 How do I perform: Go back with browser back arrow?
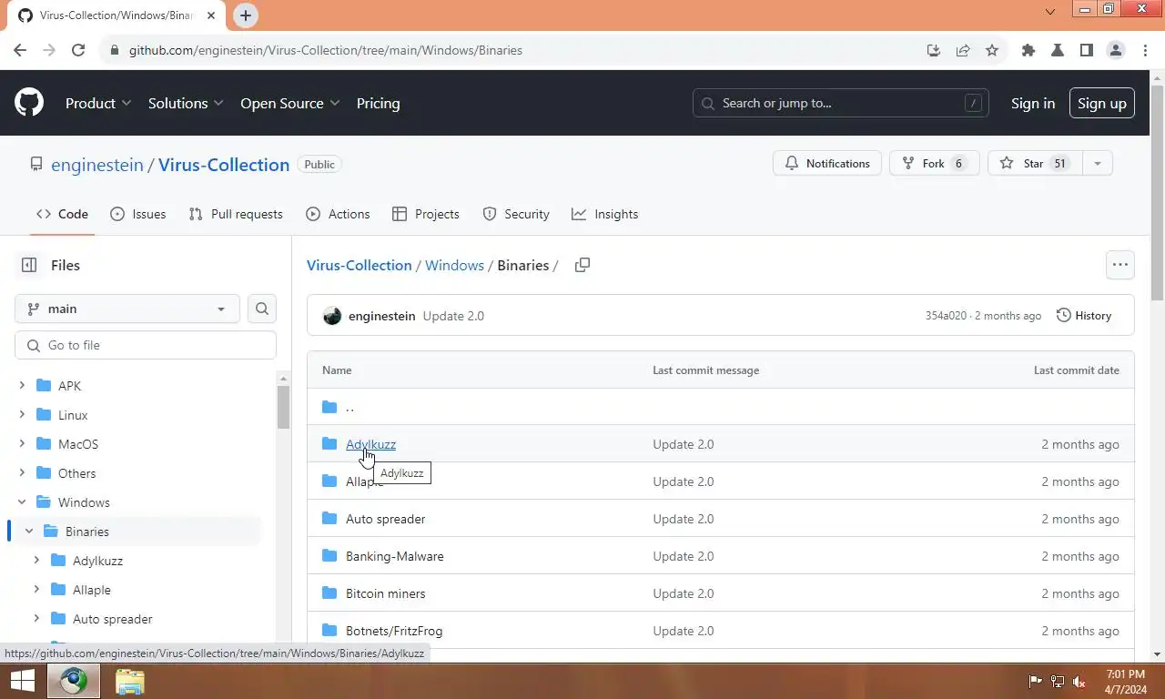click(20, 50)
